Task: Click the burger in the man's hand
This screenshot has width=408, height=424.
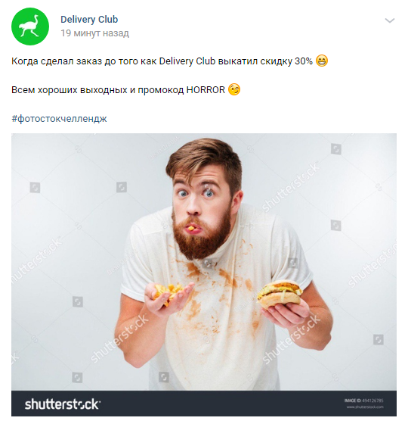Action: pyautogui.click(x=280, y=295)
